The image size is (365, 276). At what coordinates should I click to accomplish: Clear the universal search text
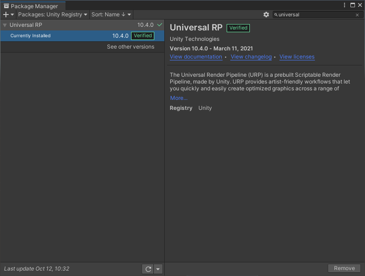(357, 15)
